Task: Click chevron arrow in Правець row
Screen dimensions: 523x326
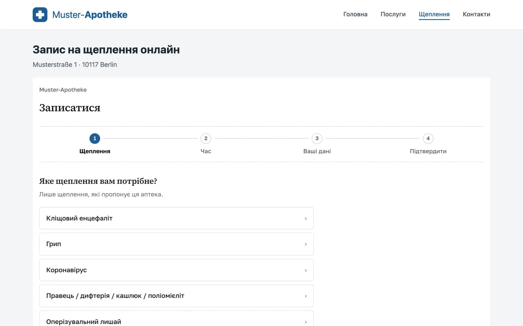Action: 306,296
